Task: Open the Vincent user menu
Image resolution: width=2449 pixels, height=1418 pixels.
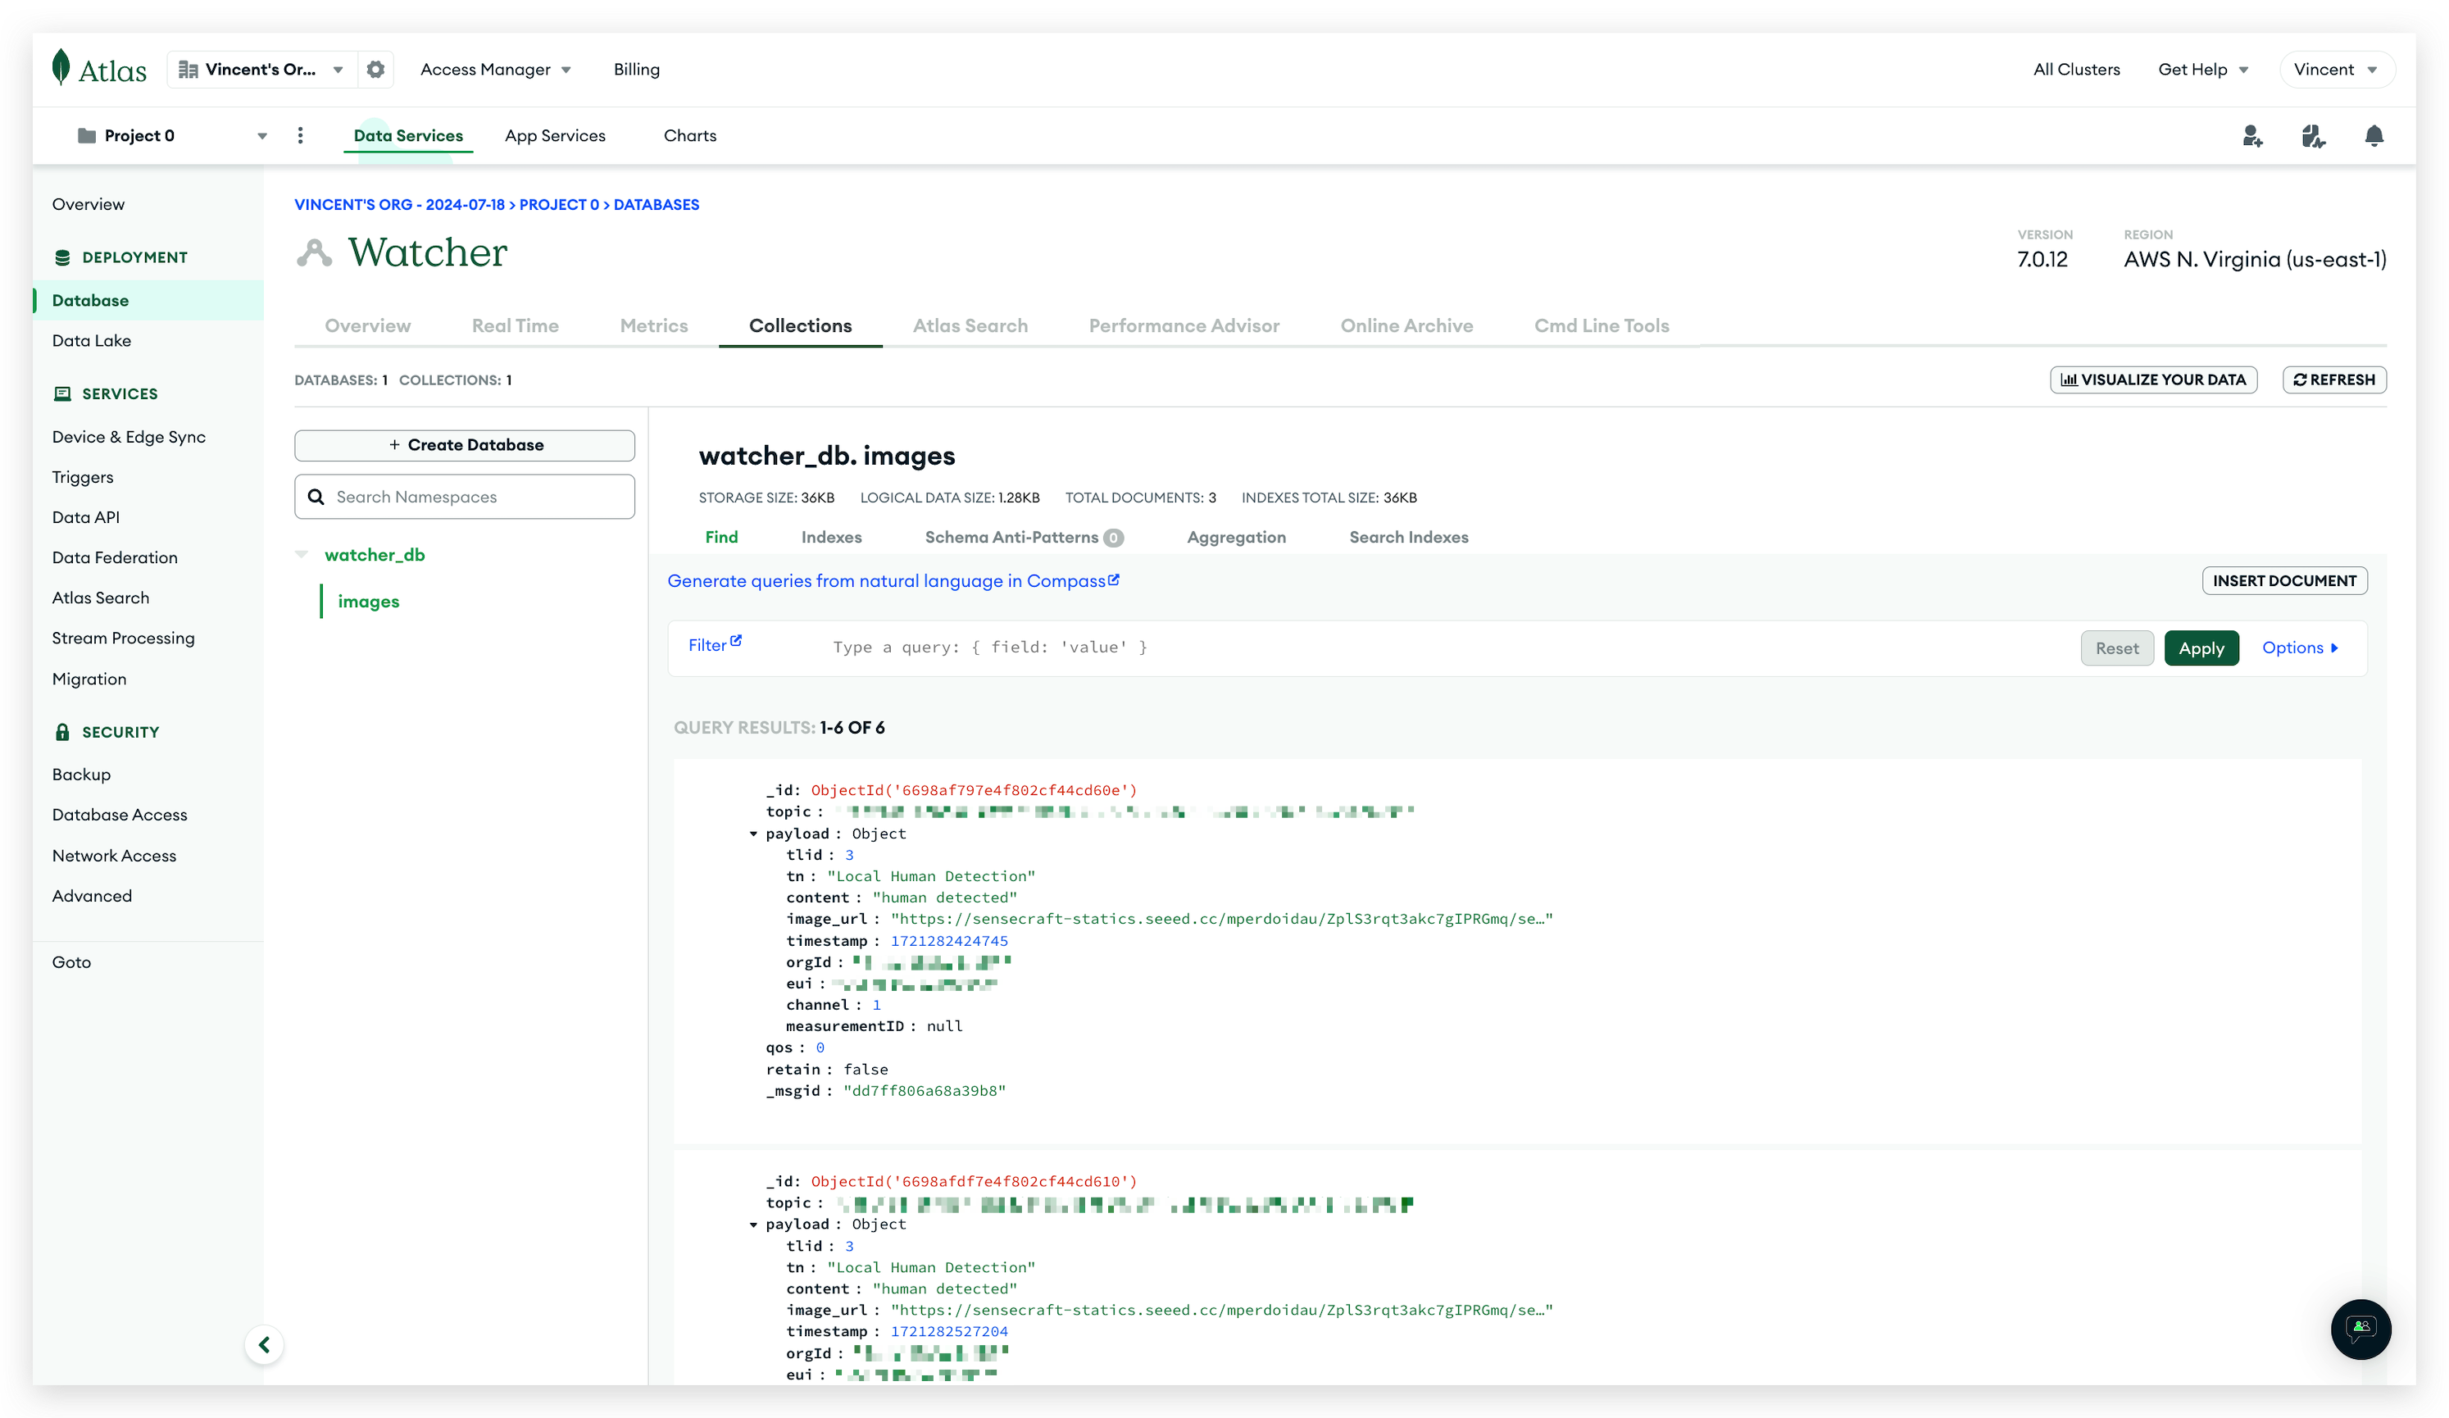Action: [2336, 69]
